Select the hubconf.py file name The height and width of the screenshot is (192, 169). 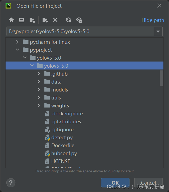tap(64, 154)
